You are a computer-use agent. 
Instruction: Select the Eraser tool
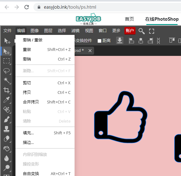pyautogui.click(x=6, y=139)
